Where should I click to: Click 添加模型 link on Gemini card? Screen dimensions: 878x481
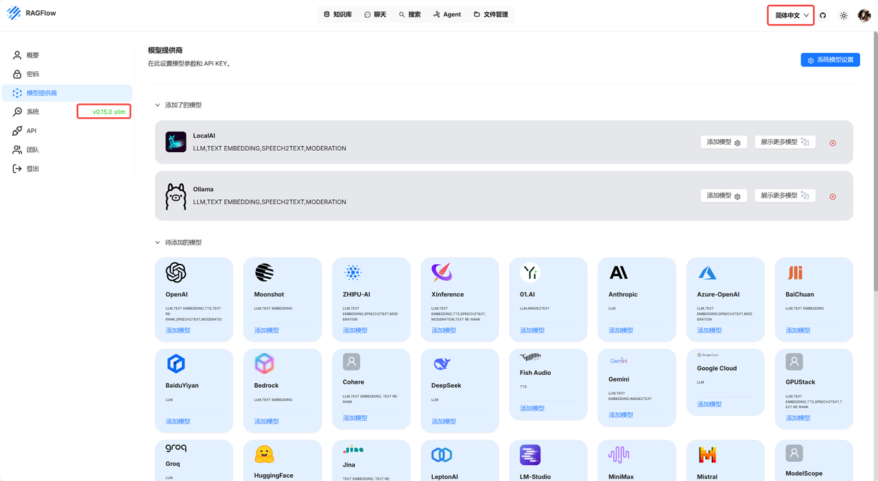point(621,415)
